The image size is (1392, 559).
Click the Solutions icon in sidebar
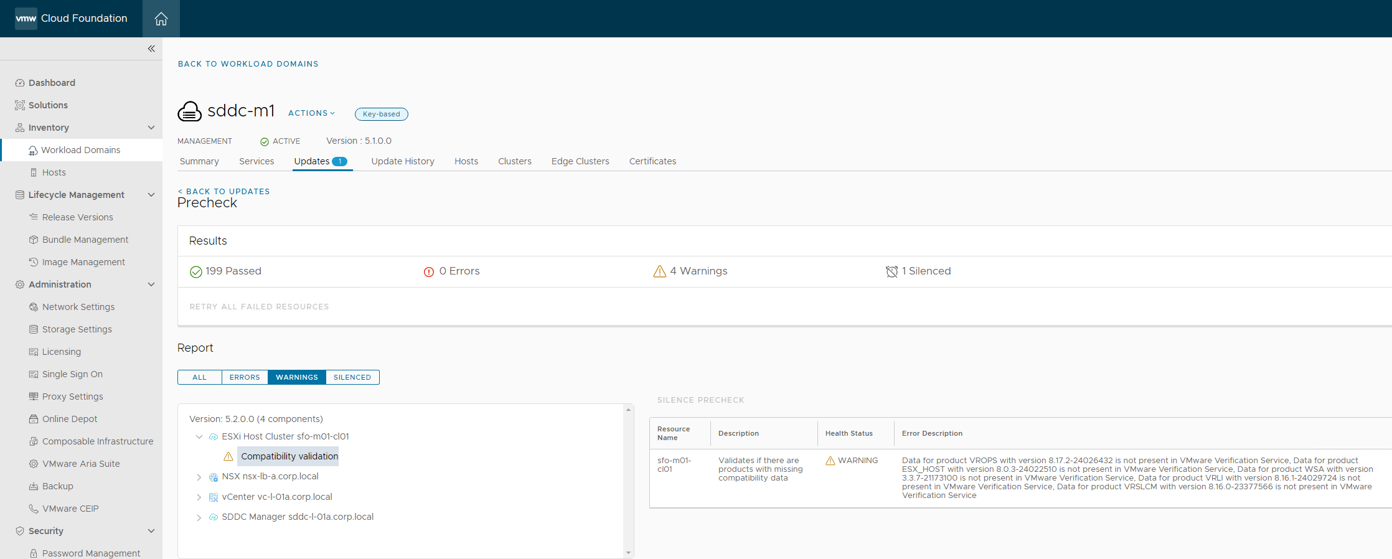[20, 105]
